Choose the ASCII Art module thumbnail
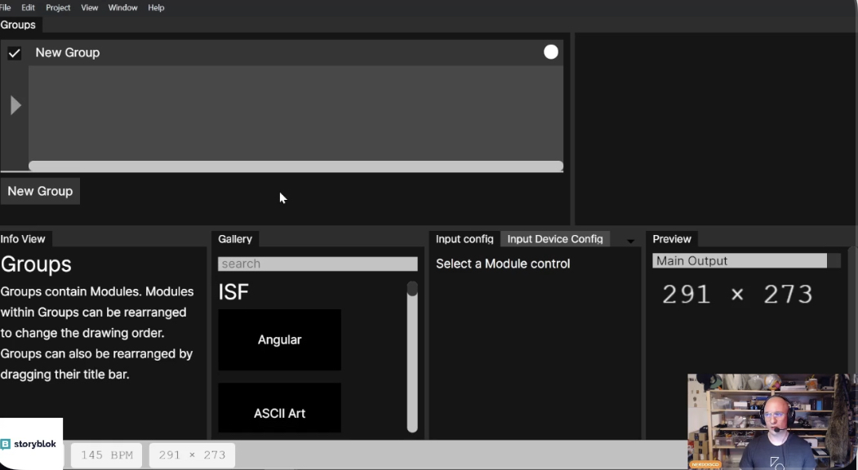Screen dimensions: 858x470 coord(280,408)
